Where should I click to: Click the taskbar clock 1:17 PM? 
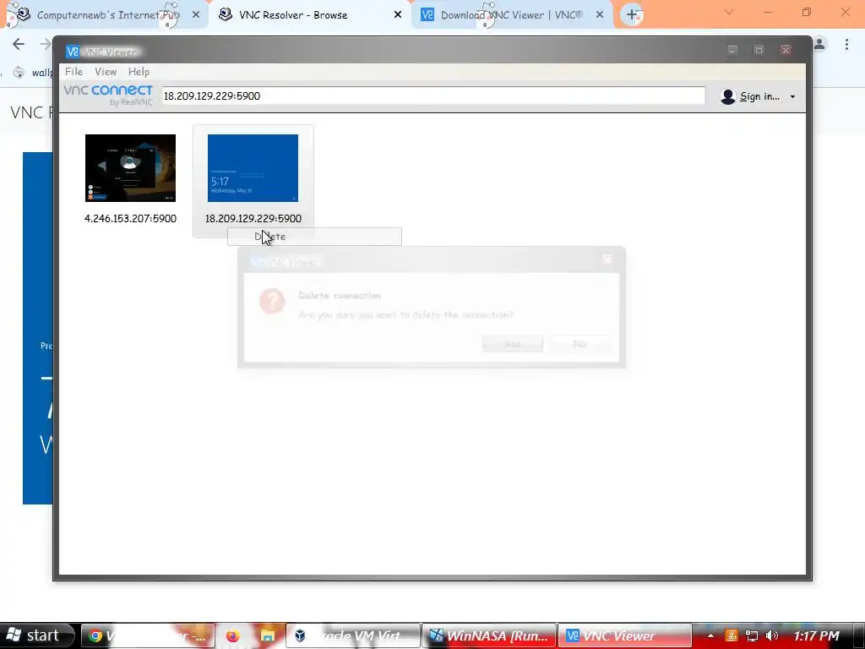coord(817,636)
